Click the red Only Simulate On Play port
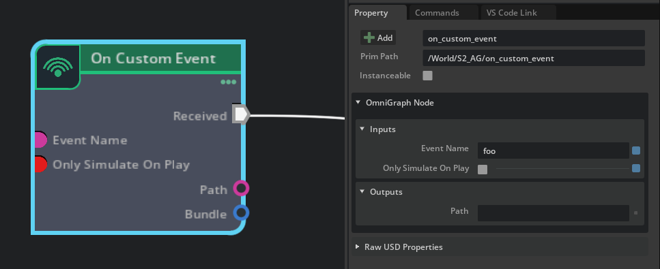Viewport: 660px width, 269px height. [x=40, y=164]
